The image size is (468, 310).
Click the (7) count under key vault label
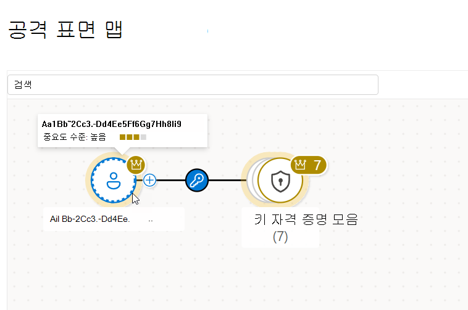tap(280, 237)
